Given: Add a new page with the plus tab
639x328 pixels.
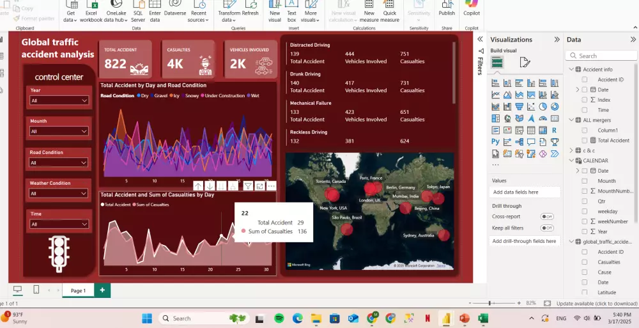Looking at the screenshot, I should tap(102, 290).
